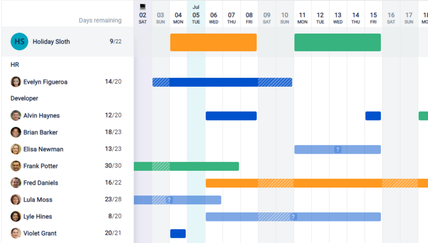Click Violet Grant's blue leave block on Monday 04
The width and height of the screenshot is (428, 243).
tap(178, 234)
